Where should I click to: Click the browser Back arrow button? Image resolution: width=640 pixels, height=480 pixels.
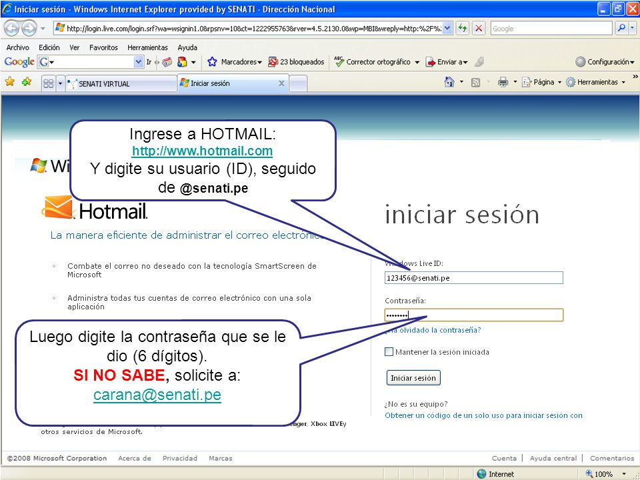[11, 28]
